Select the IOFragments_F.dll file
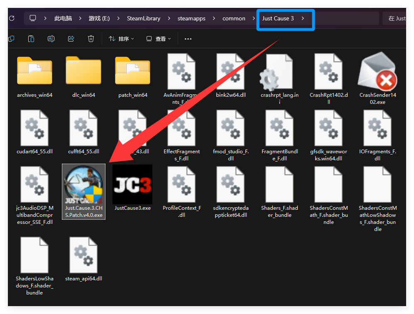This screenshot has width=414, height=314. 377,136
